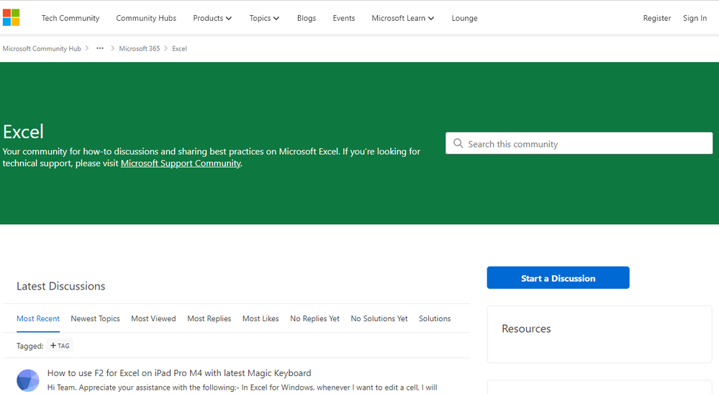Switch to the Most Viewed tab
Image resolution: width=719 pixels, height=394 pixels.
pyautogui.click(x=153, y=318)
